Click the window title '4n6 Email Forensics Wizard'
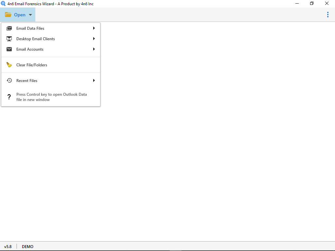This screenshot has width=335, height=251. pyautogui.click(x=50, y=4)
